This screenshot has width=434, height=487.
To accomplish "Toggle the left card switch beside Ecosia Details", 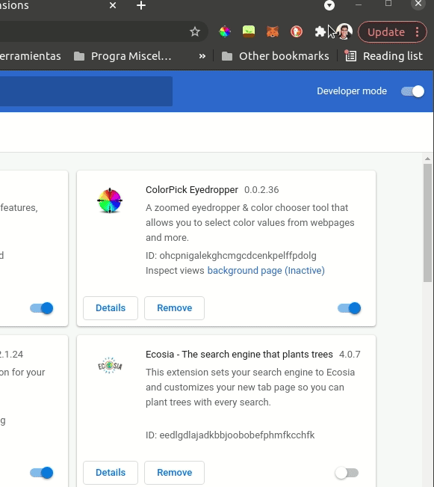I will (x=42, y=473).
